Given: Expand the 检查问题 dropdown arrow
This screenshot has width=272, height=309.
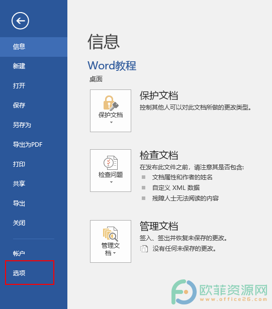Looking at the screenshot, I should [x=111, y=182].
